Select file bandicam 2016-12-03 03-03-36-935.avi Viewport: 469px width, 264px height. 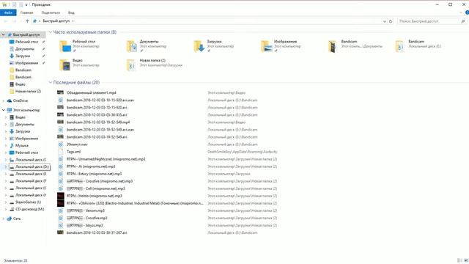[x=97, y=114]
